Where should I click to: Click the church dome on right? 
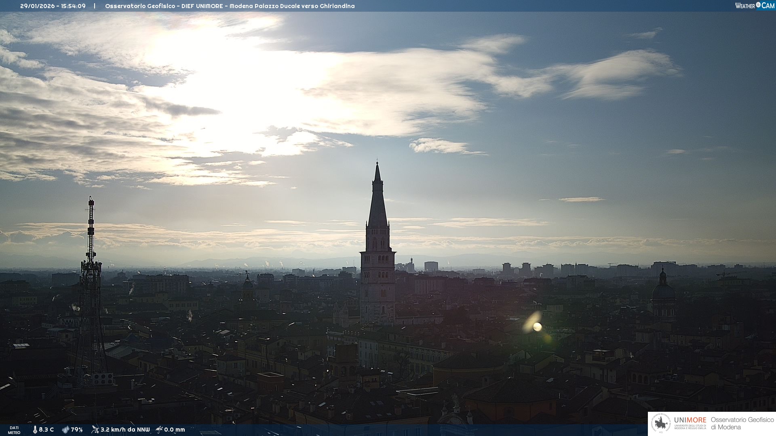(x=663, y=291)
